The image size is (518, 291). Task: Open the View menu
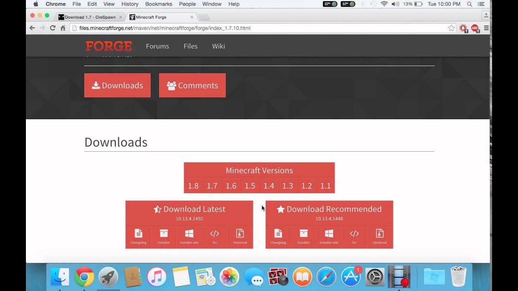[x=109, y=4]
